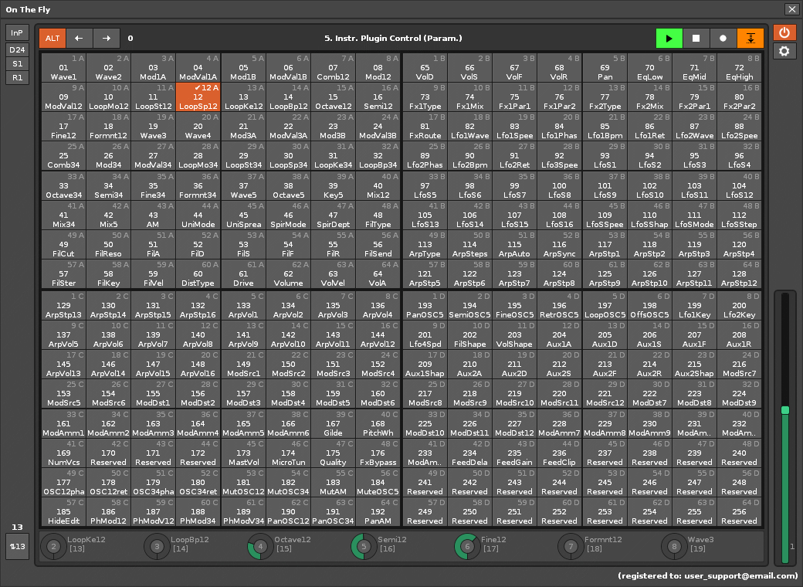Click the record circle button
Image resolution: width=803 pixels, height=587 pixels.
tap(723, 38)
